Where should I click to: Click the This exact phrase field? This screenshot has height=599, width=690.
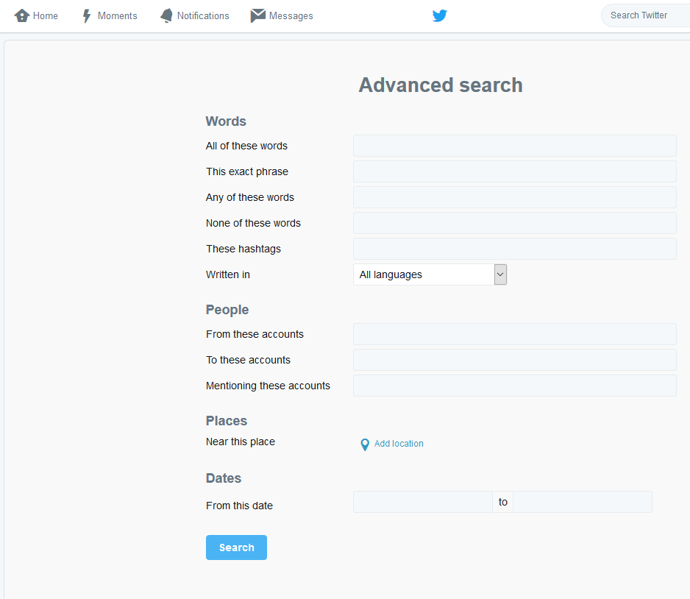click(x=515, y=171)
